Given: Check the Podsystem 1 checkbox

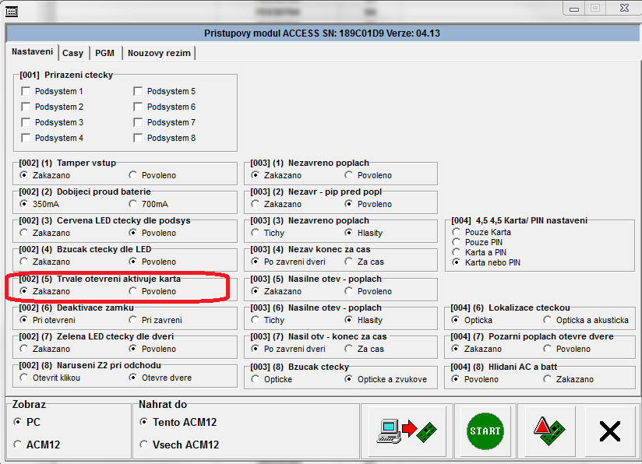Looking at the screenshot, I should click(26, 91).
